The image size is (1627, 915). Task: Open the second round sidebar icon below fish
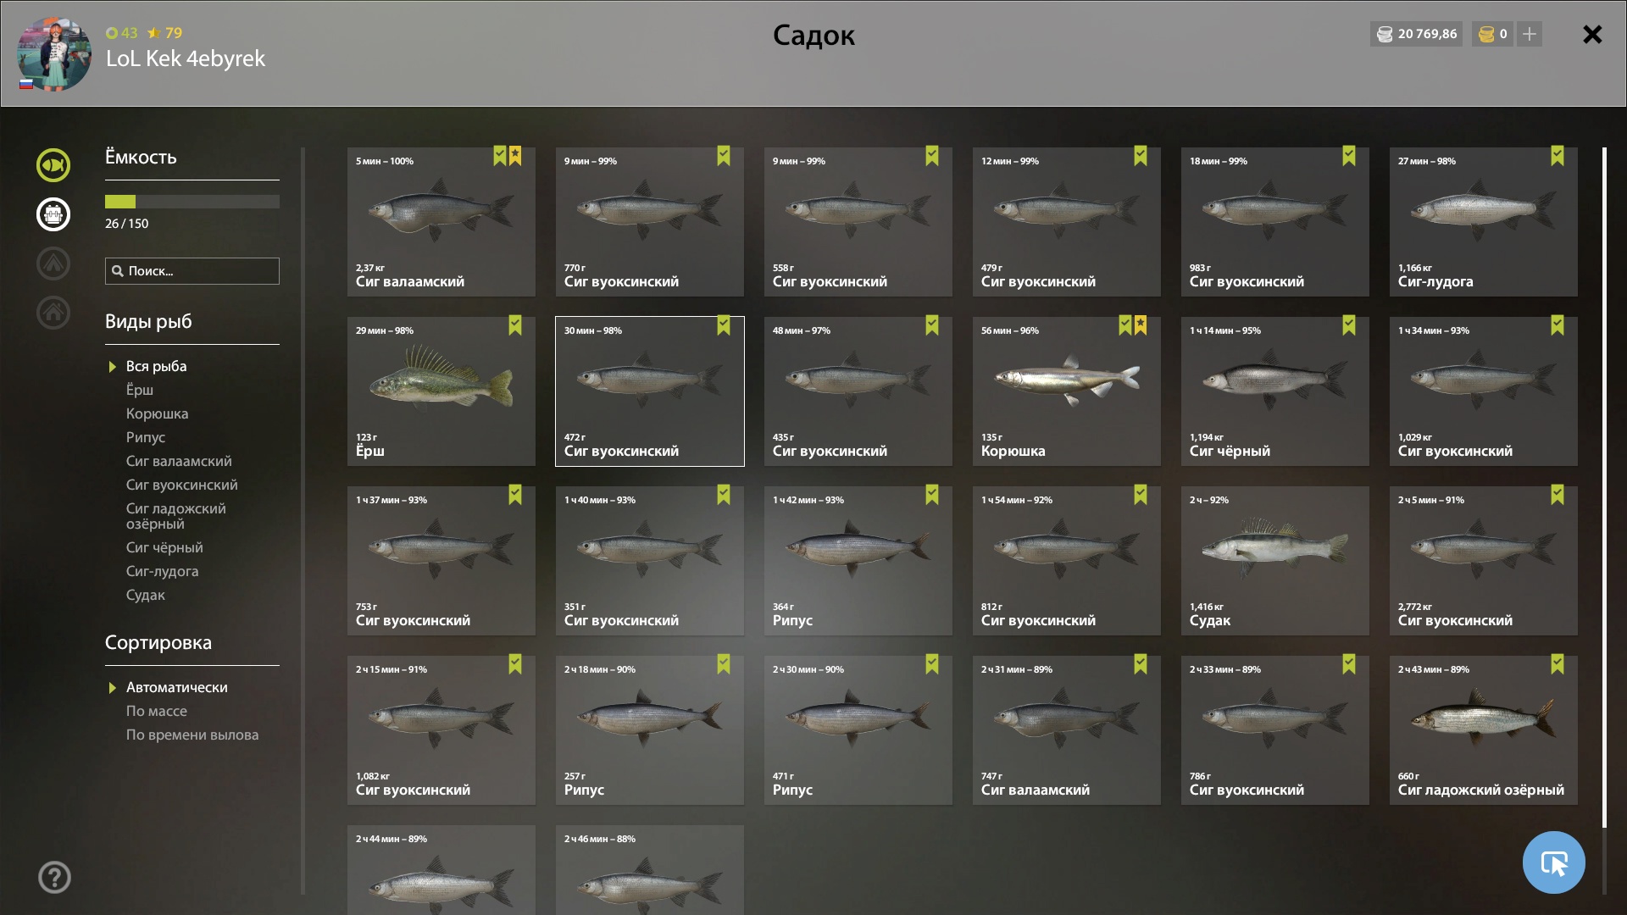53,214
